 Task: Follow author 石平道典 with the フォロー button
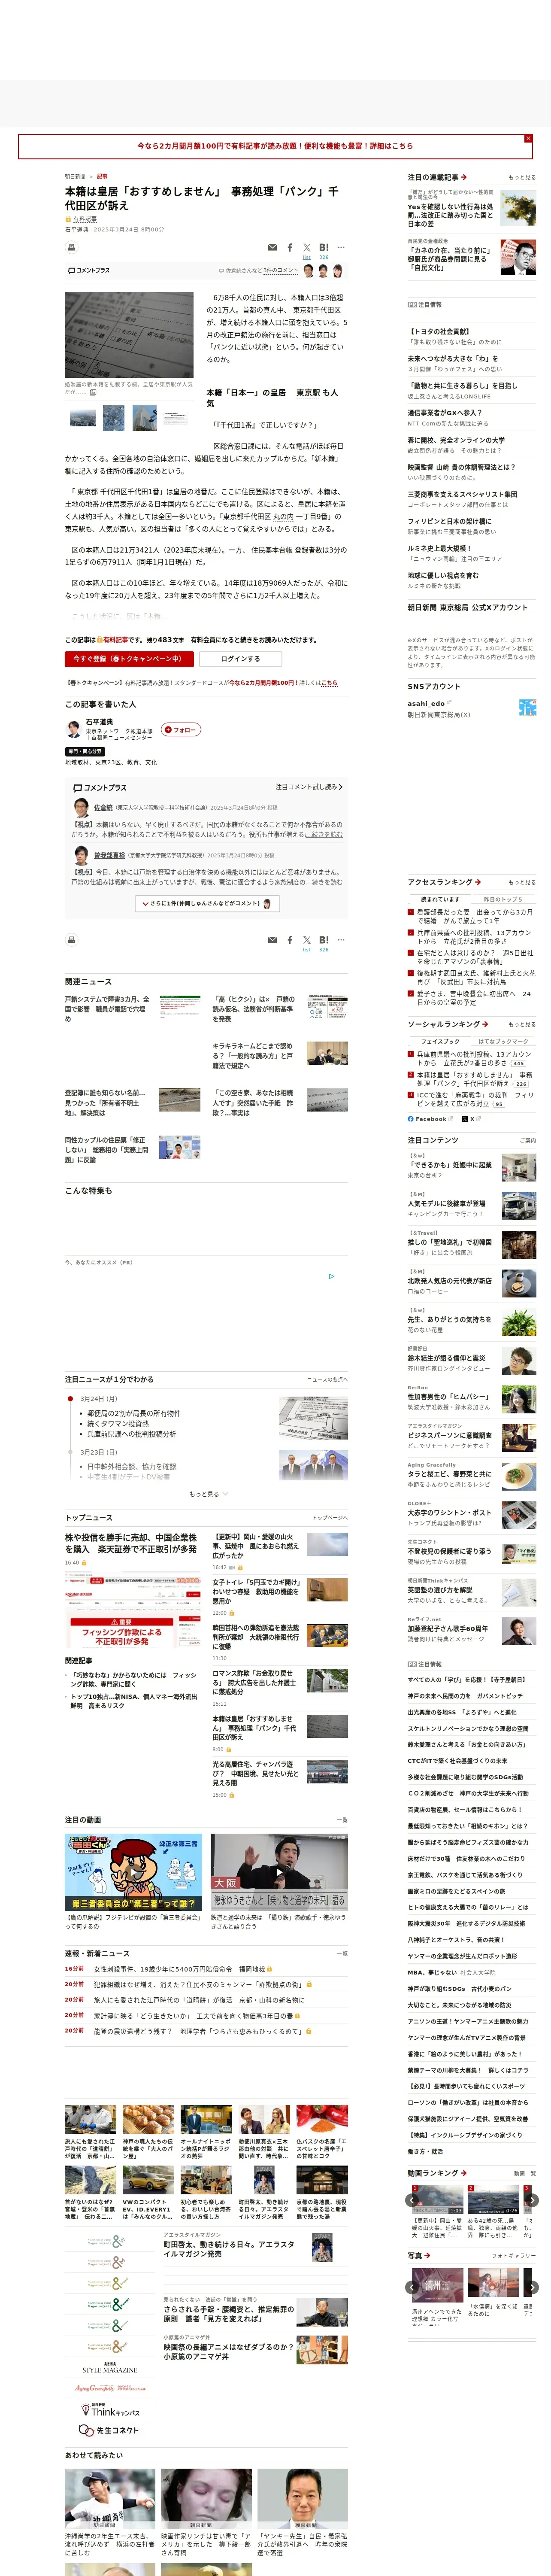pos(181,730)
